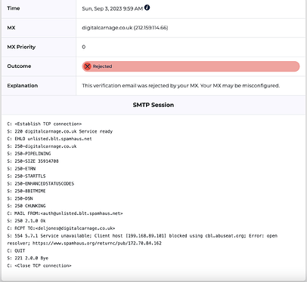Click the info icon next to the timestamp
The width and height of the screenshot is (307, 282).
(x=147, y=8)
